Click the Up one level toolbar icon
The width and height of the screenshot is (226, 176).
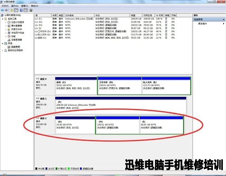tap(12, 10)
